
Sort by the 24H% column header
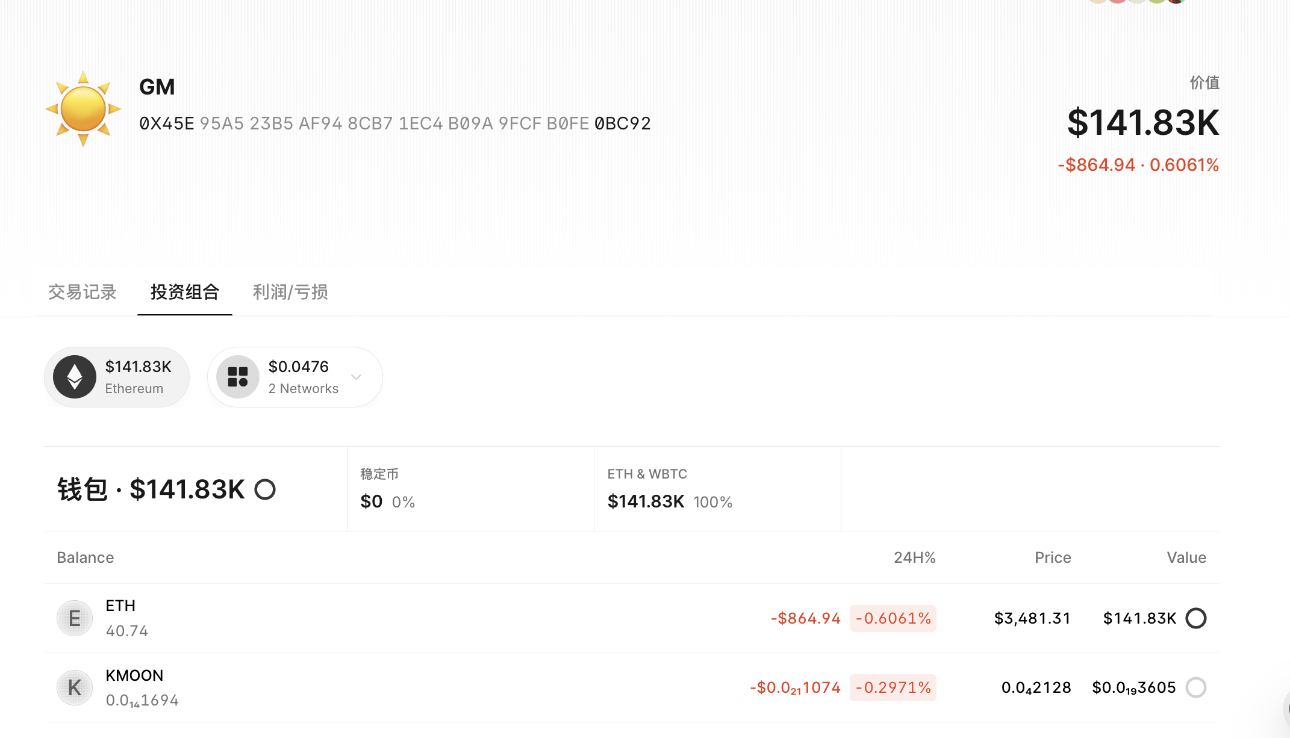coord(914,557)
